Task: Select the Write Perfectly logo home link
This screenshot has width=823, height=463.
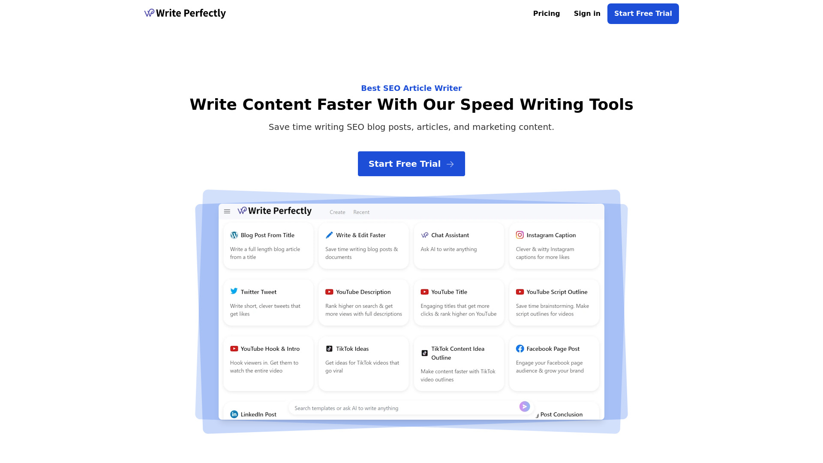Action: point(185,13)
